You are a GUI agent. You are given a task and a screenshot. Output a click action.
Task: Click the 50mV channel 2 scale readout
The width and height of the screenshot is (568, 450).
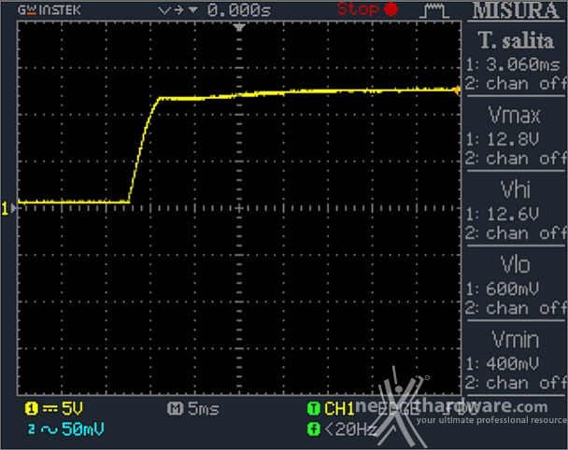coord(83,429)
